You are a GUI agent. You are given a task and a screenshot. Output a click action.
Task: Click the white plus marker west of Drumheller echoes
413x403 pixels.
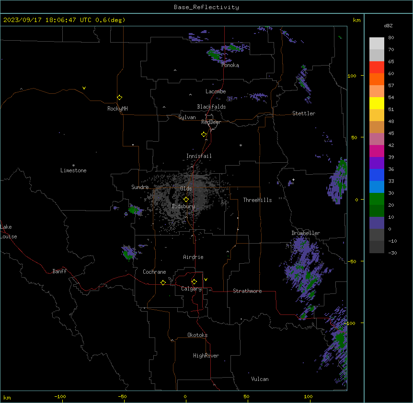(x=293, y=179)
